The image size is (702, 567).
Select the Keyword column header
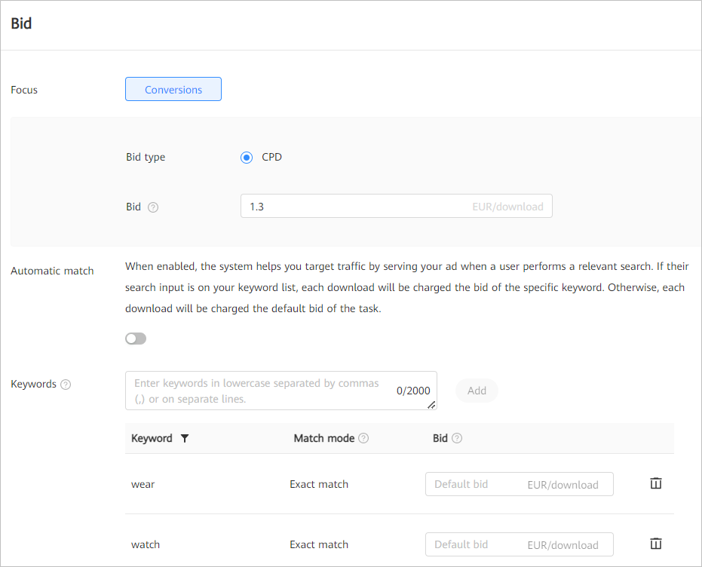pyautogui.click(x=153, y=438)
